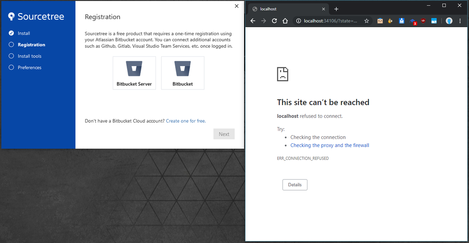The height and width of the screenshot is (243, 469).
Task: Open the chicken-coin browser extension
Action: pyautogui.click(x=390, y=21)
